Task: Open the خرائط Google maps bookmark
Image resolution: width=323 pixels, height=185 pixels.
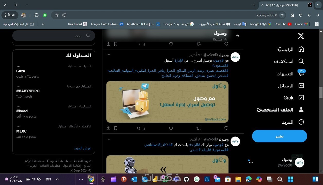Action: (260, 24)
